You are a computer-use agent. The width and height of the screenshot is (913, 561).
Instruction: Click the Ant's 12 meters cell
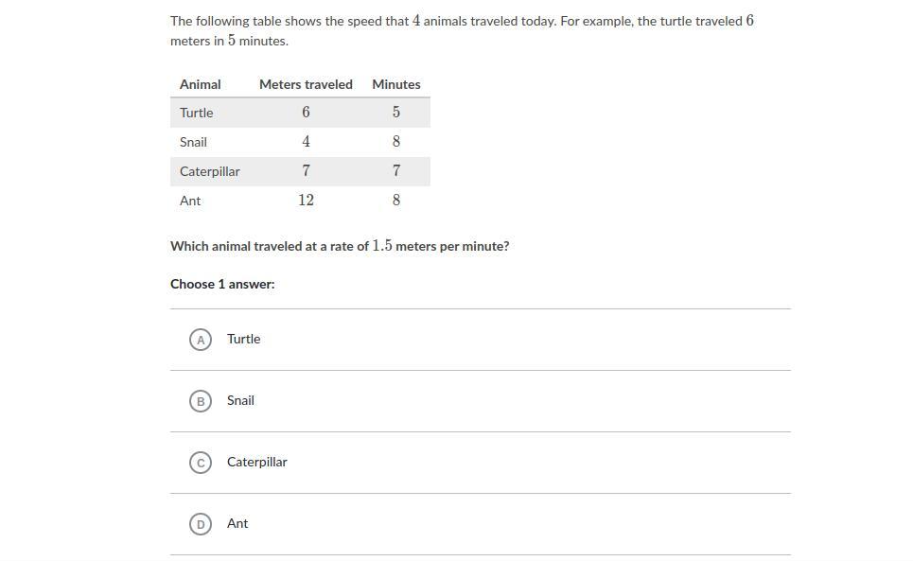(306, 201)
